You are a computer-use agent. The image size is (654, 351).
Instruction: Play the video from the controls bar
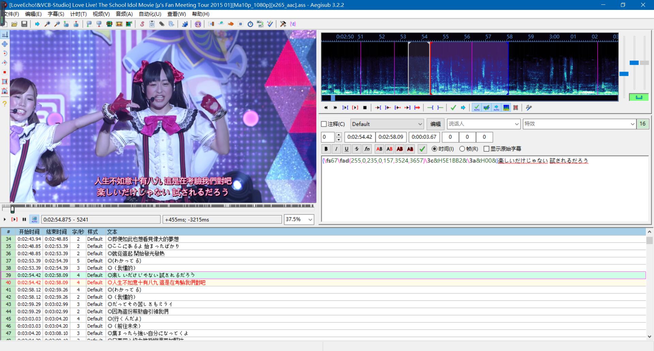click(x=5, y=219)
